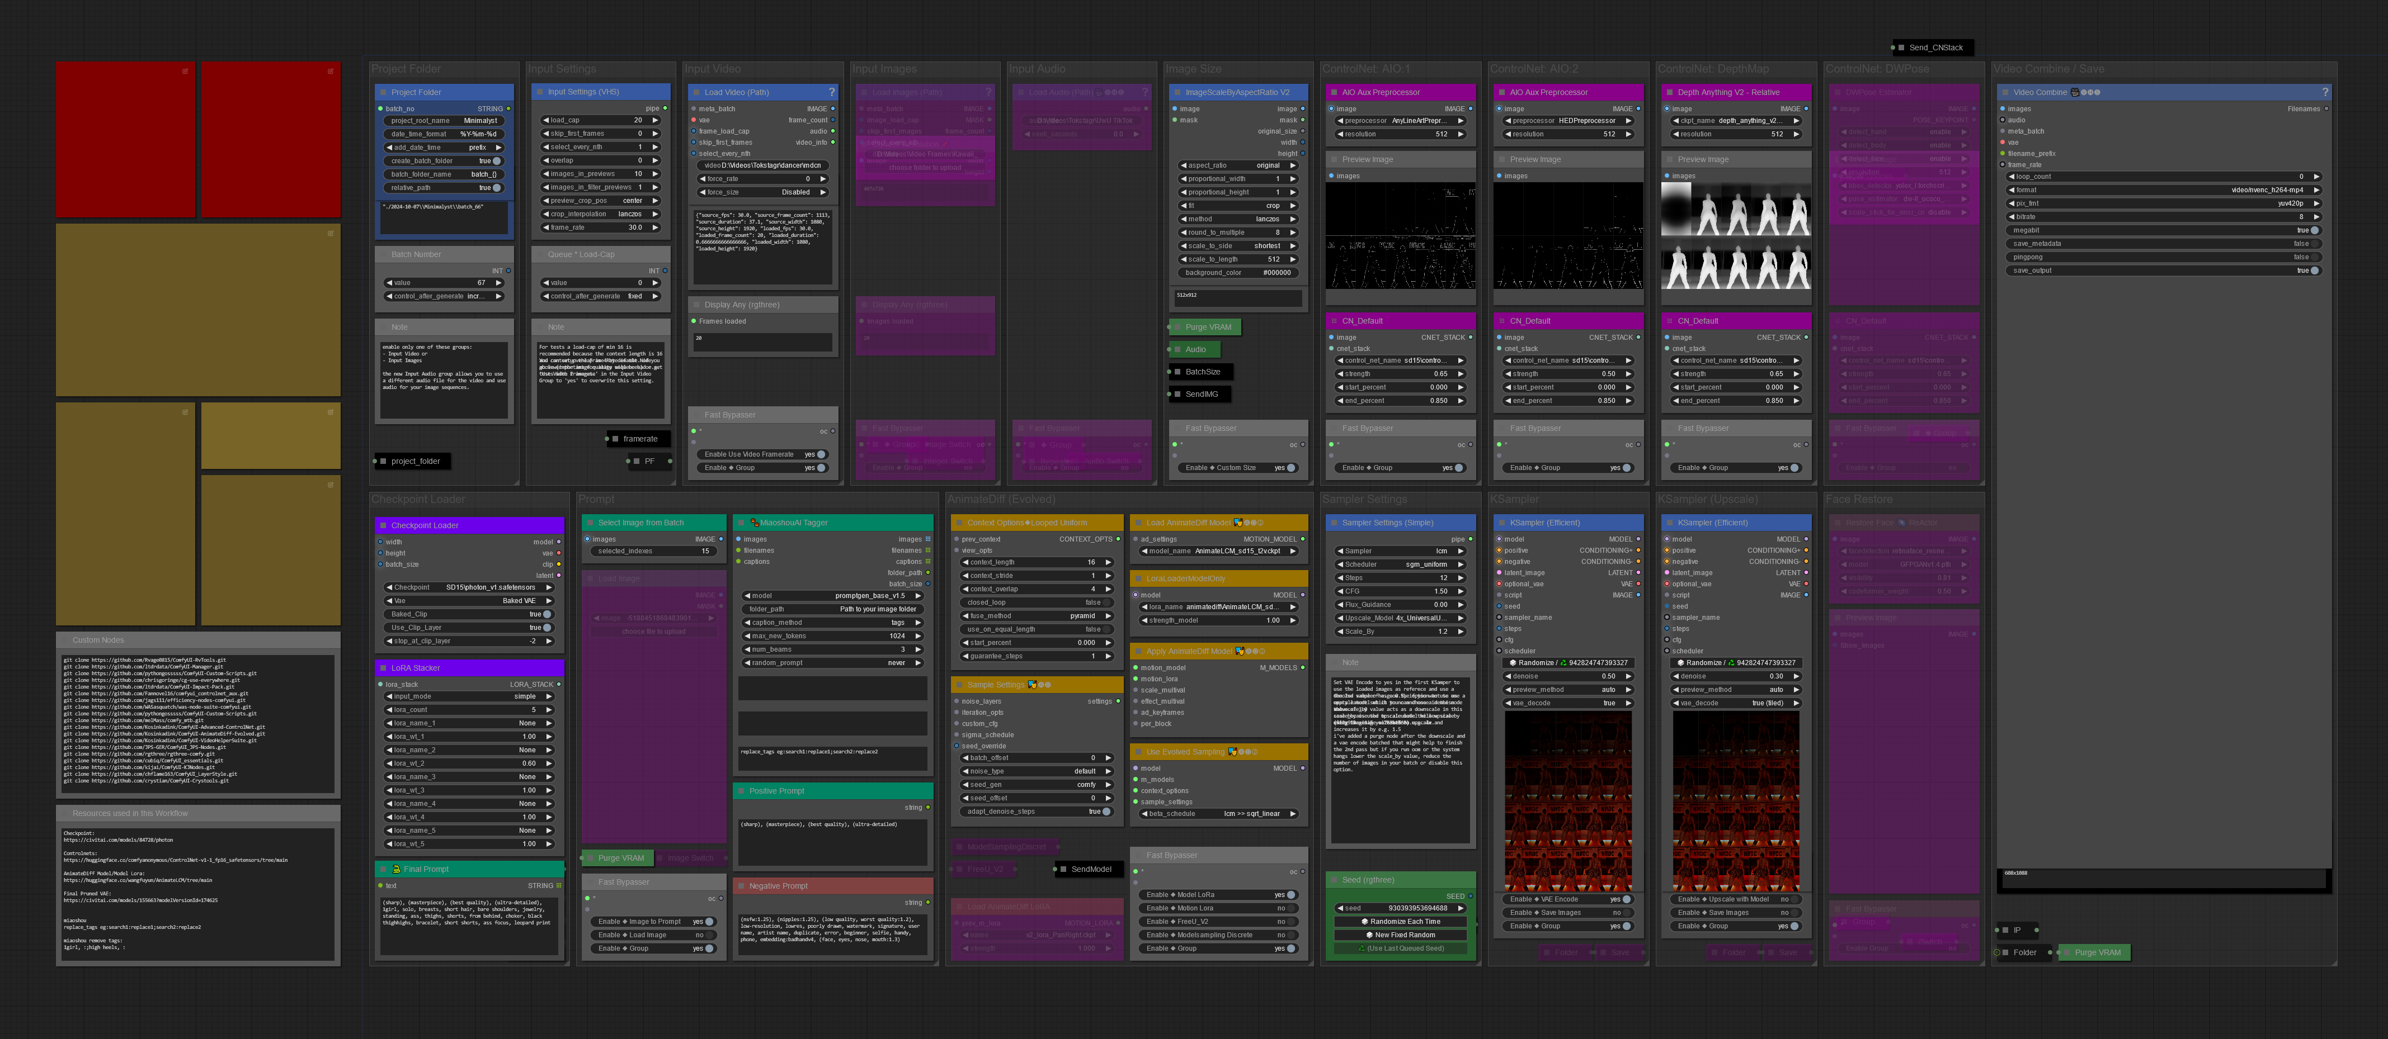This screenshot has height=1039, width=2388.
Task: Collapse the Sampler Settings (Simple) node dot
Action: point(1334,522)
